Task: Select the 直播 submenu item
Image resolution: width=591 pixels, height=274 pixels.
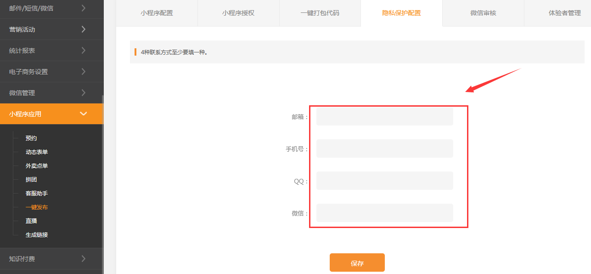Action: tap(31, 221)
